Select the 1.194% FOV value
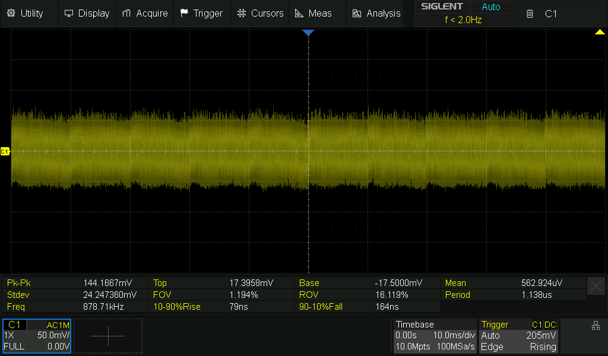This screenshot has width=608, height=356. point(243,295)
